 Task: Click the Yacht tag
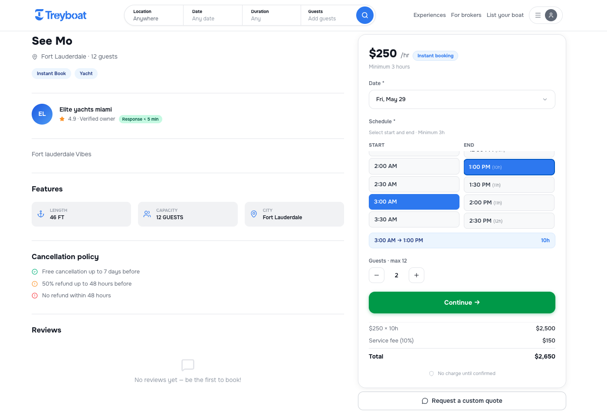(x=86, y=74)
